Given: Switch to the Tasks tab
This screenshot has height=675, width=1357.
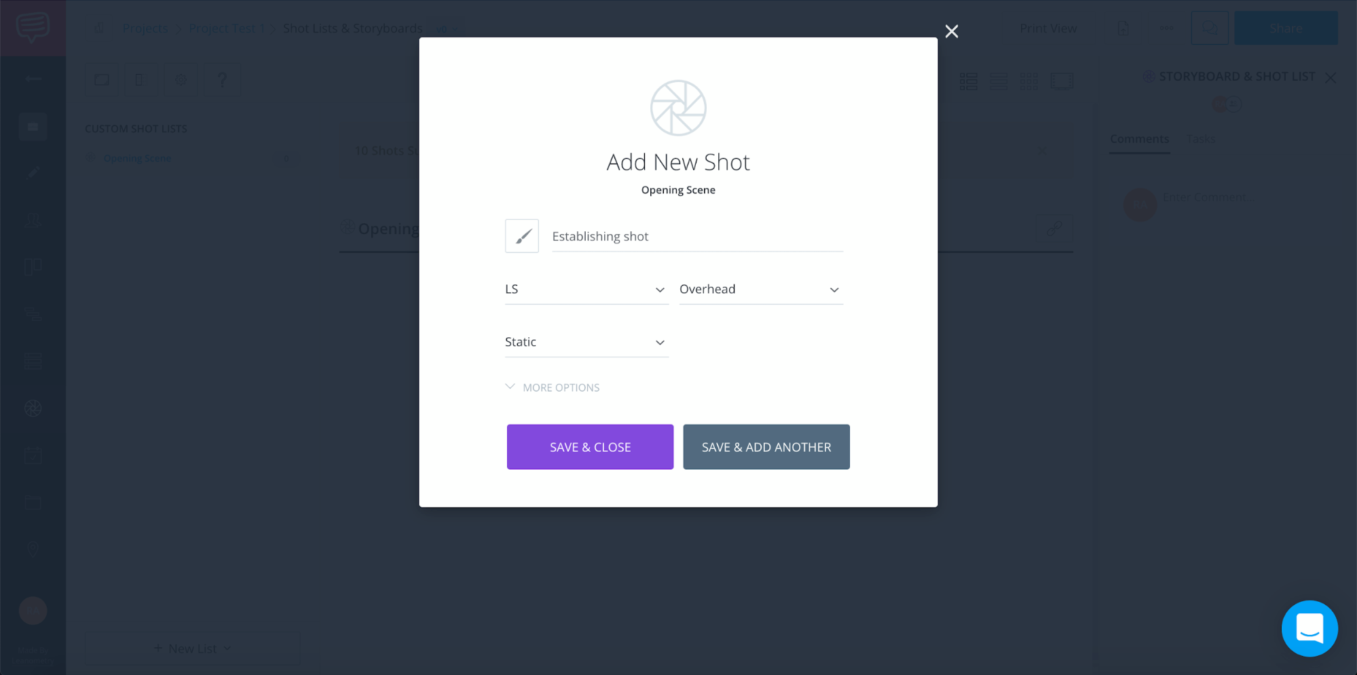Looking at the screenshot, I should (x=1201, y=139).
